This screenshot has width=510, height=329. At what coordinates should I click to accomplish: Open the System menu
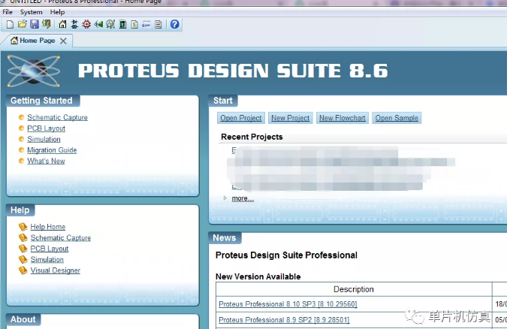pos(32,12)
